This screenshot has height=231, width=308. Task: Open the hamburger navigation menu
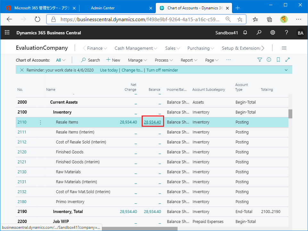click(x=284, y=48)
